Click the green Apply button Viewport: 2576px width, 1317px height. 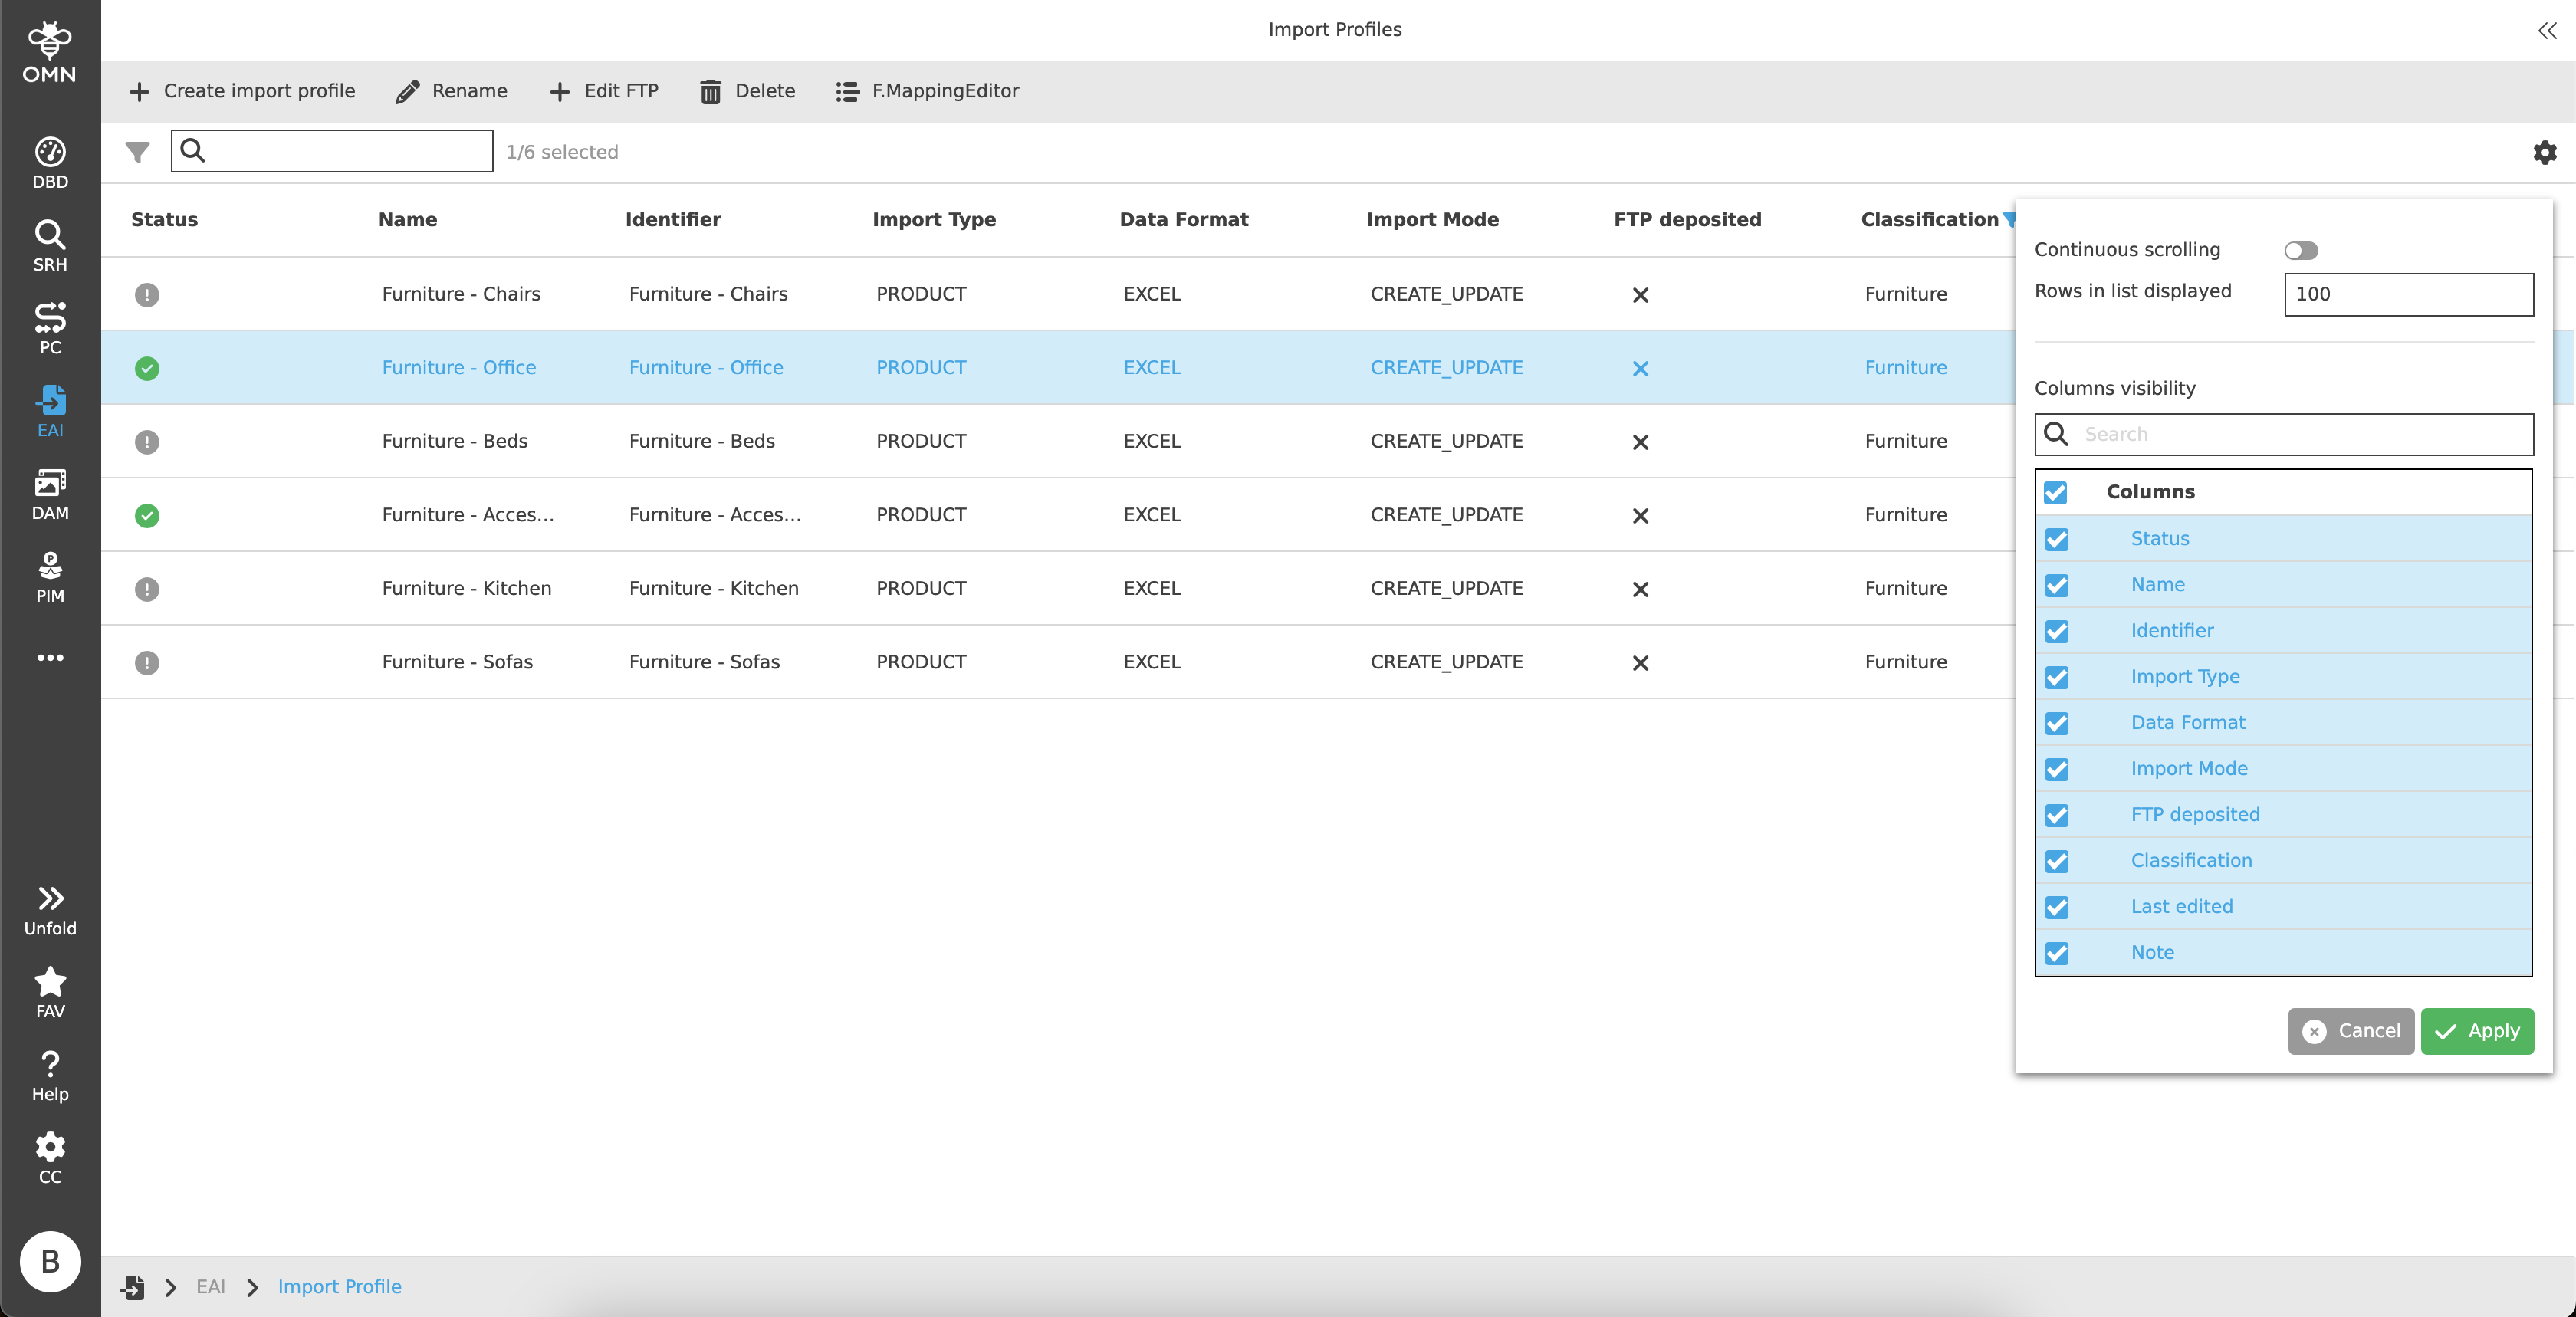tap(2476, 1031)
